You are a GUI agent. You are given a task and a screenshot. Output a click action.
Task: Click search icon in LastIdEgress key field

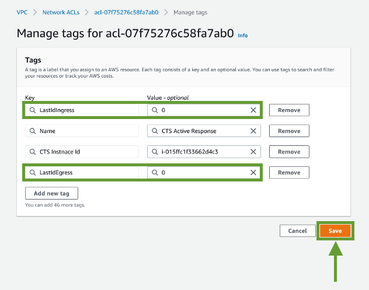[33, 172]
